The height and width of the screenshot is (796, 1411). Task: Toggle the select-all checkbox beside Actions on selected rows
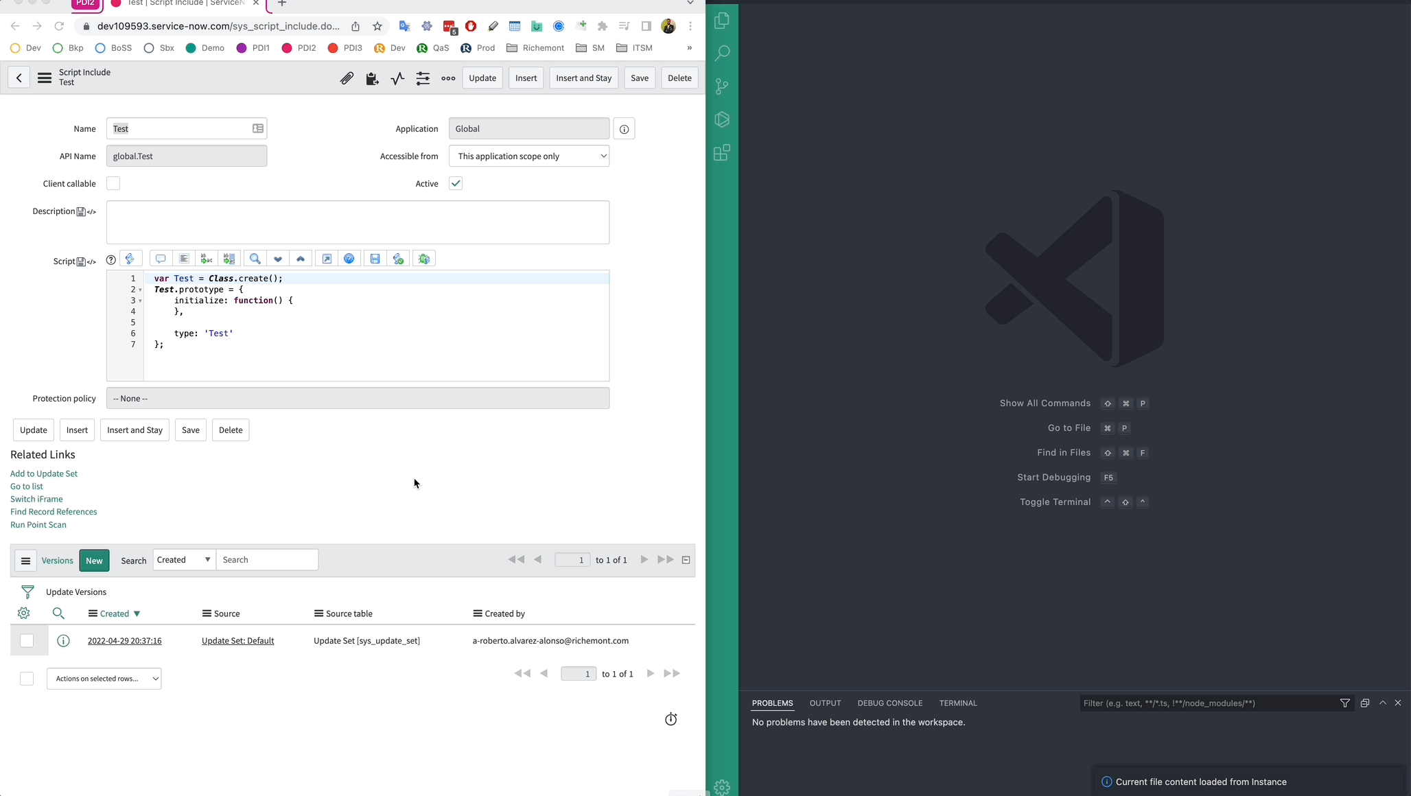(27, 679)
